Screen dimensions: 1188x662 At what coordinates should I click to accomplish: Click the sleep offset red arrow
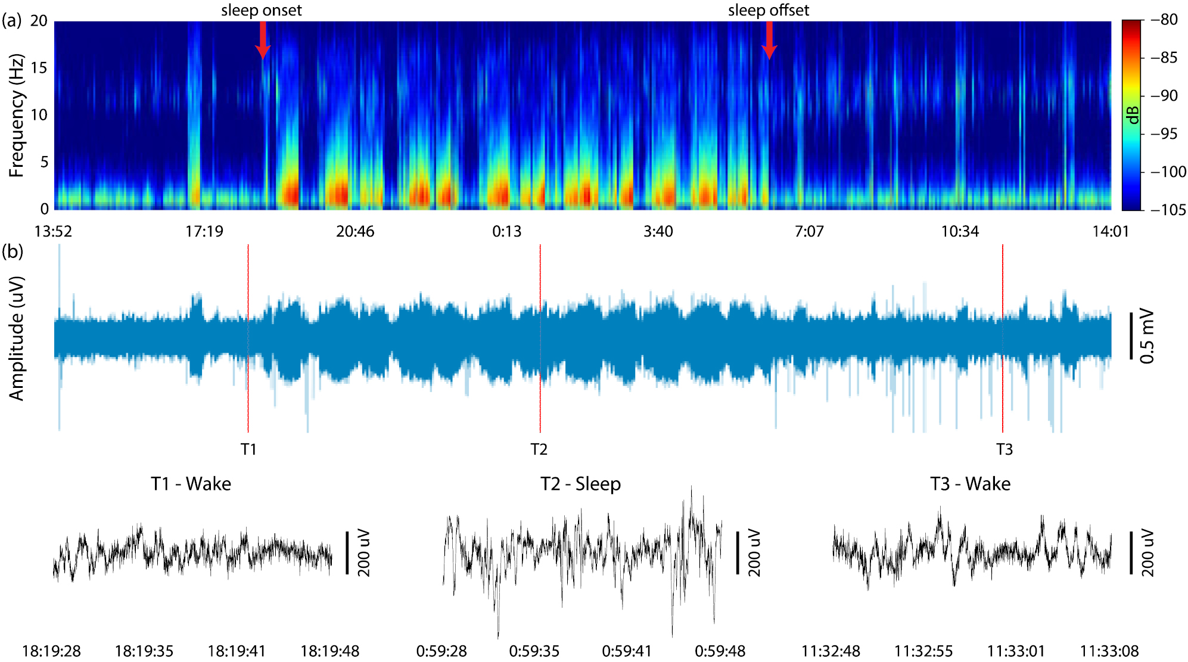point(769,40)
